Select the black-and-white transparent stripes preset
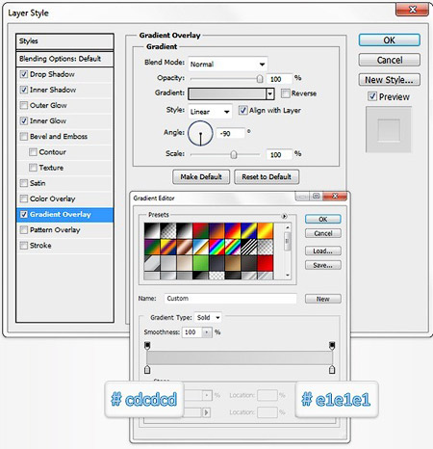The image size is (433, 449). (249, 247)
